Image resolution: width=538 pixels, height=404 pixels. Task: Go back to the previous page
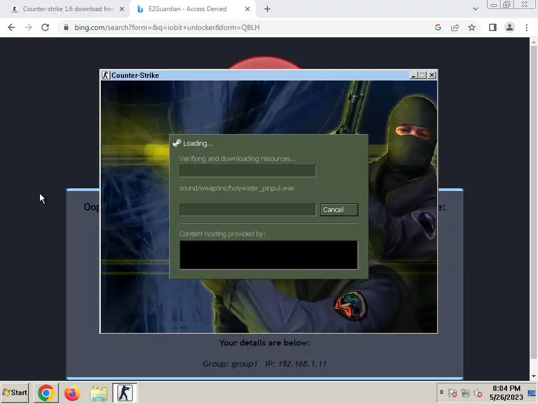12,27
